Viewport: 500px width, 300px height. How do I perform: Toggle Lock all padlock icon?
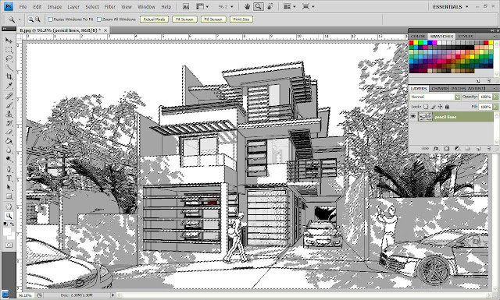(447, 107)
